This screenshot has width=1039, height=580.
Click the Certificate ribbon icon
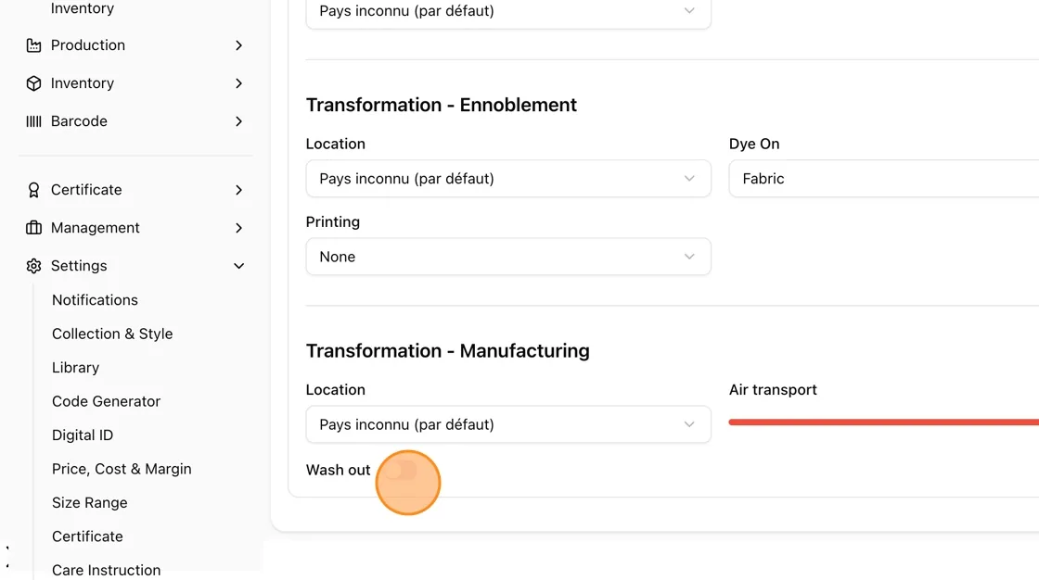click(33, 190)
